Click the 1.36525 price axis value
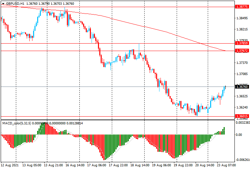Screen dimensions: 250x169 (x=242, y=96)
